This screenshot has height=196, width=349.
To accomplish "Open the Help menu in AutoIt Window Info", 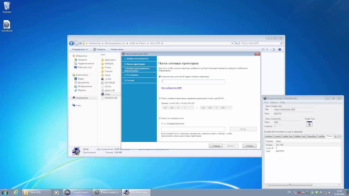I will (282, 102).
